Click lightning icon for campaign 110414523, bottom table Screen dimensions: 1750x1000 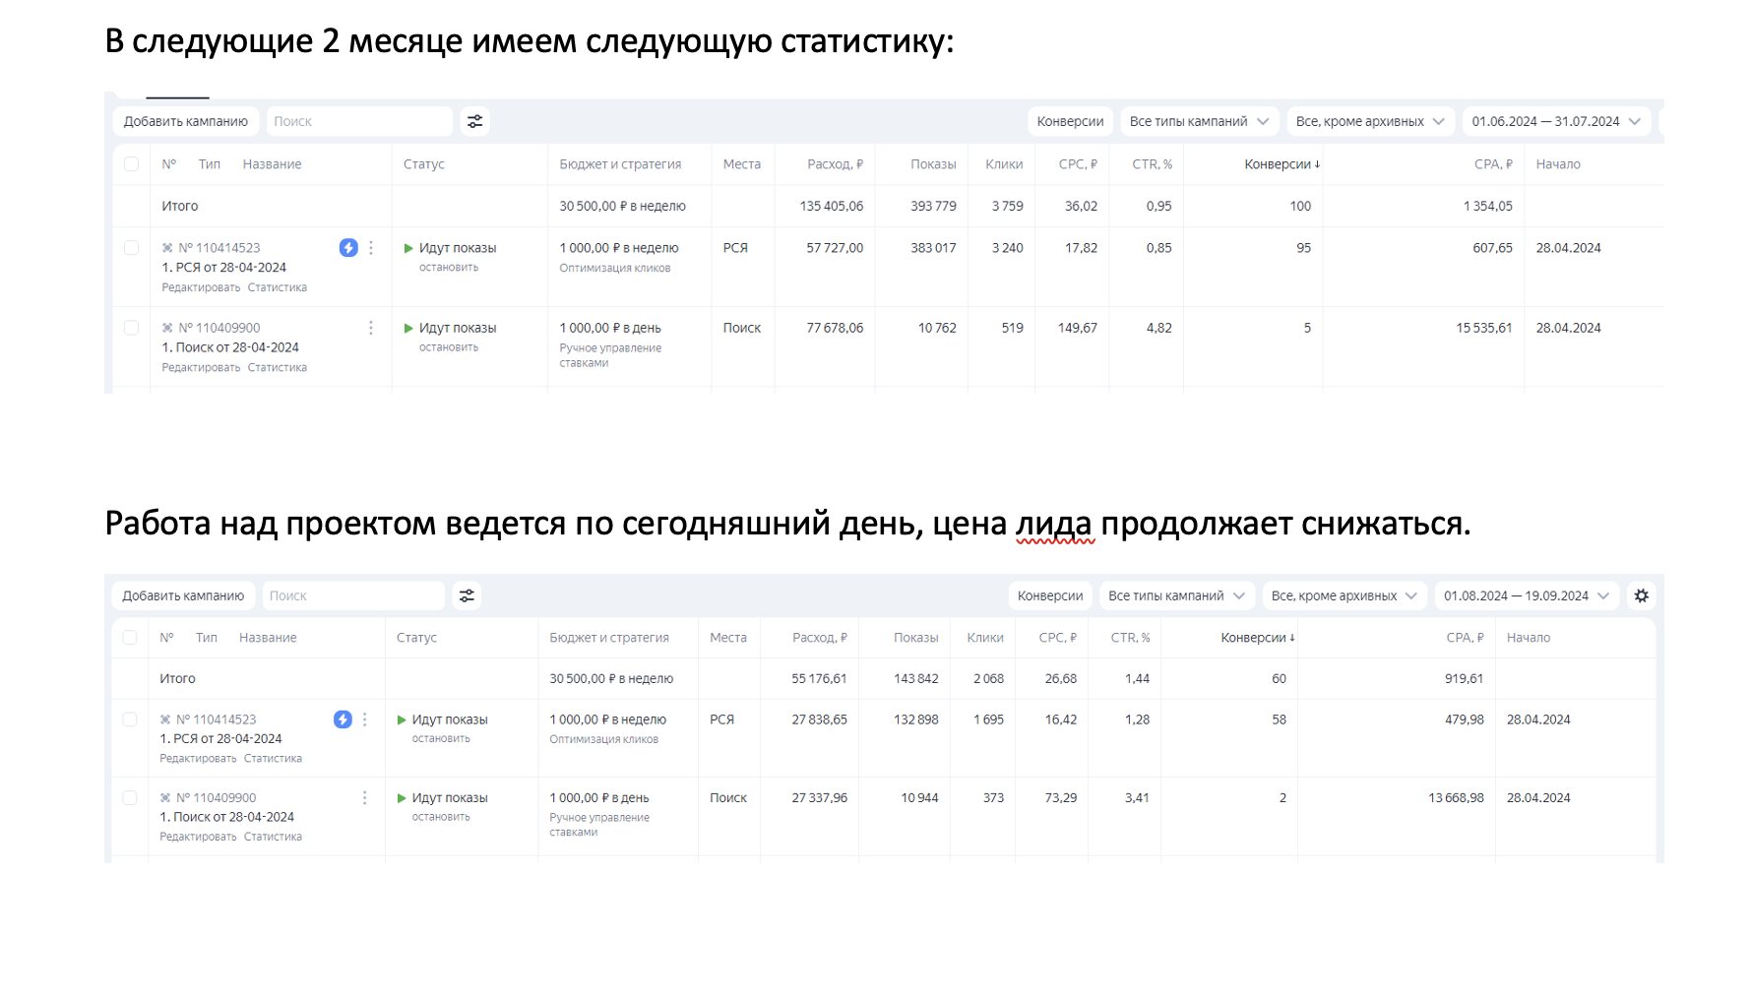coord(343,719)
